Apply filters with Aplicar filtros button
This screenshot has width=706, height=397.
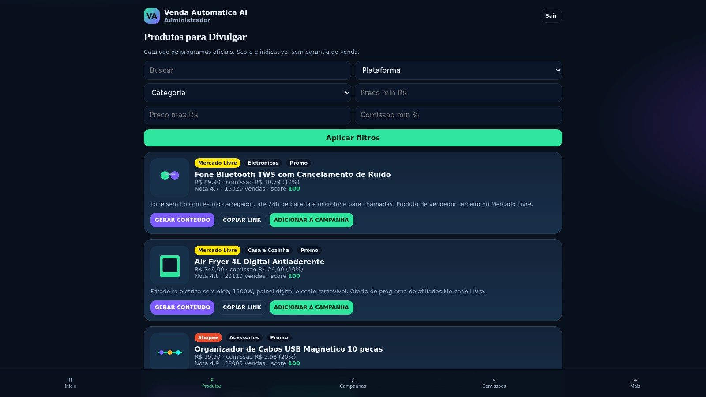[353, 138]
